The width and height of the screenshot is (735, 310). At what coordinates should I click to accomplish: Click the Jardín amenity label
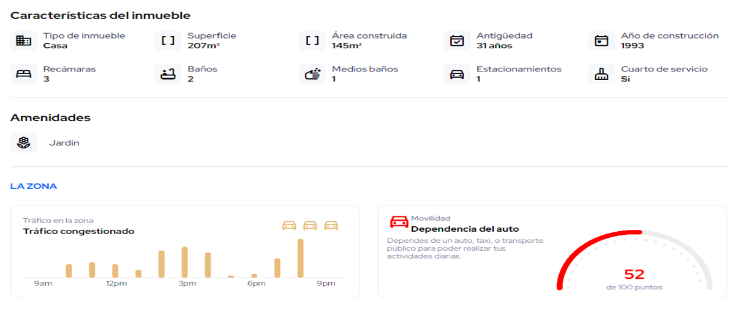click(x=64, y=143)
